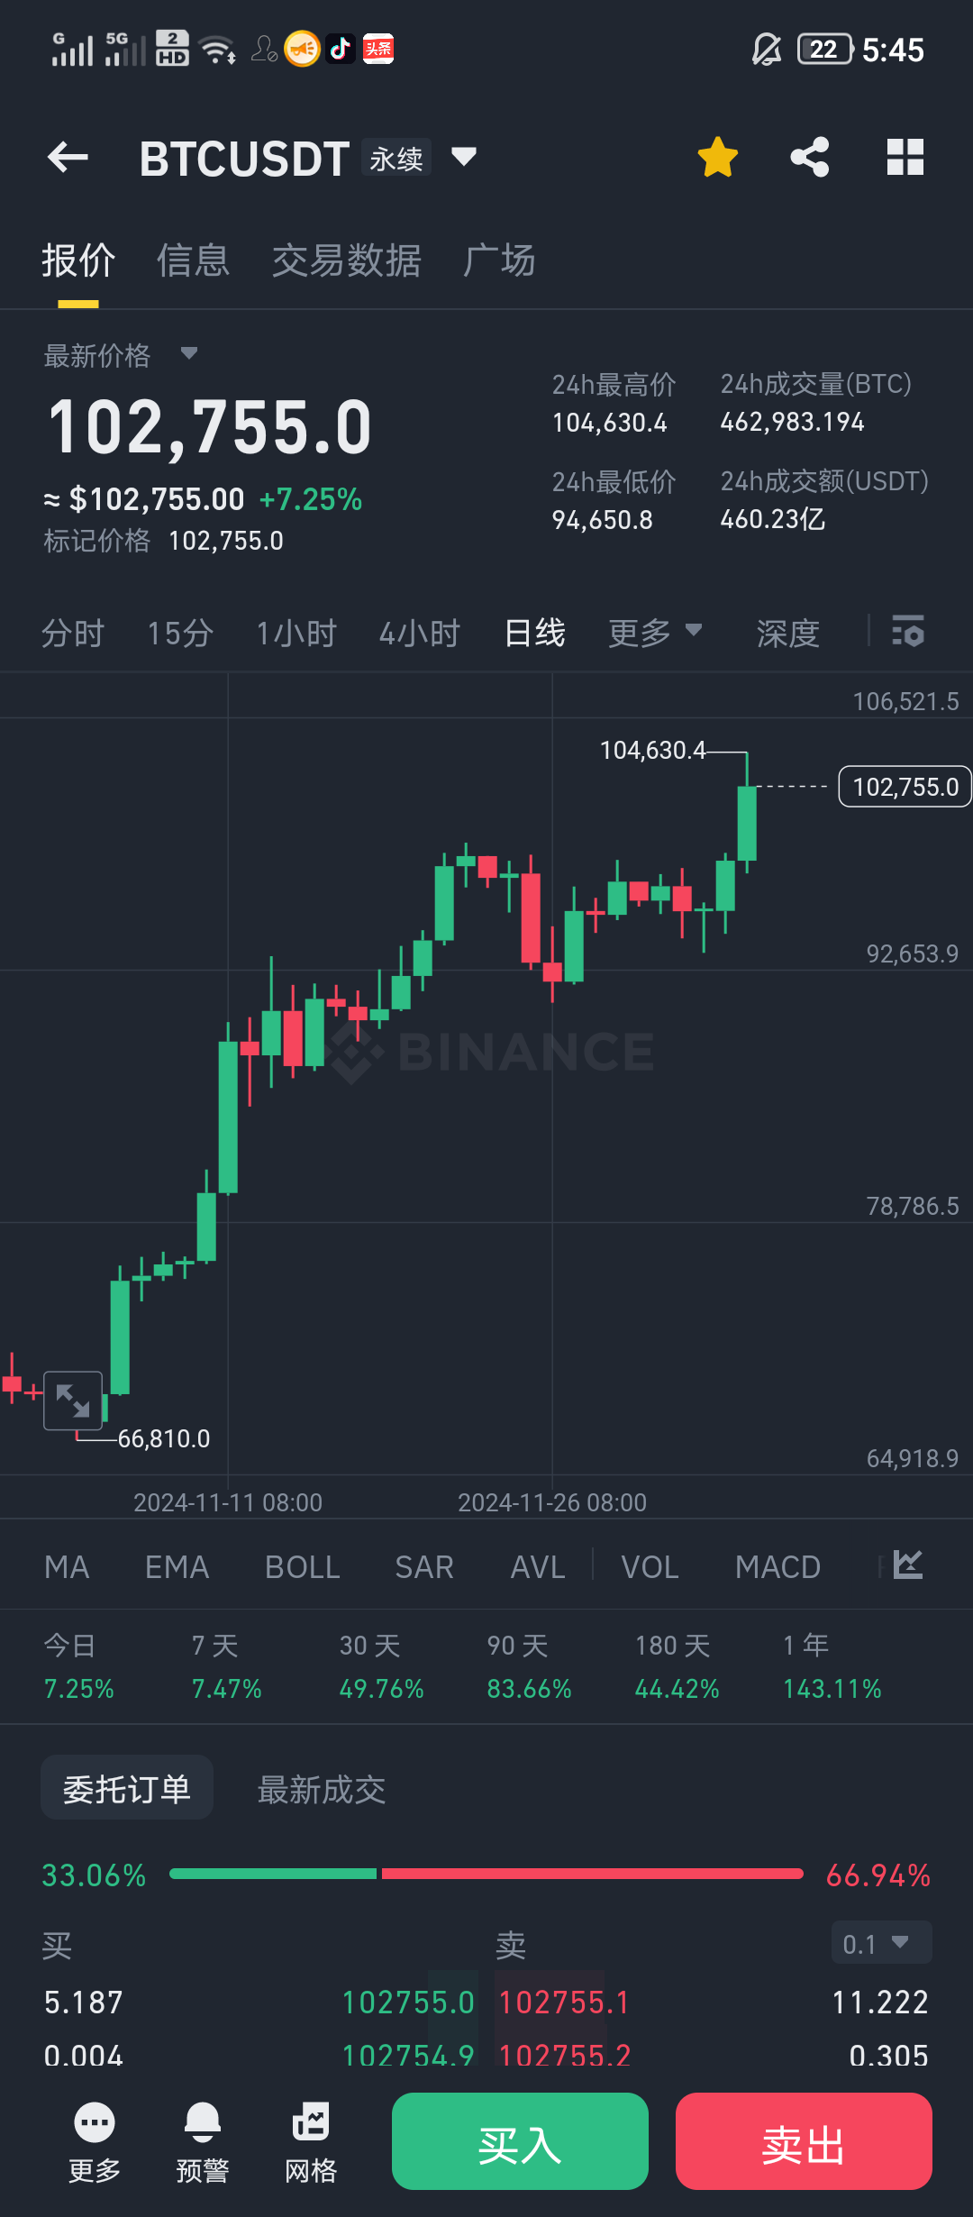Image resolution: width=973 pixels, height=2217 pixels.
Task: Tap the 今日 return 7.25%
Action: pos(79,1688)
